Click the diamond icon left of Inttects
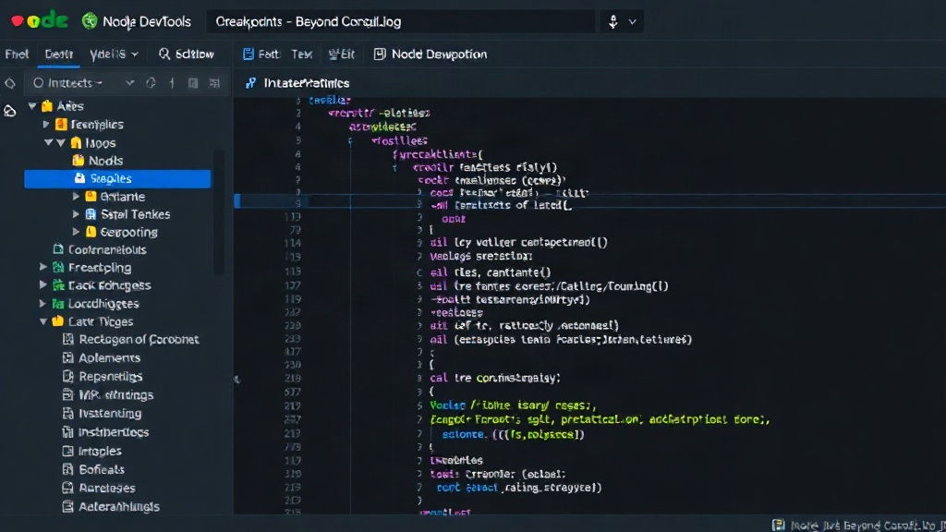Viewport: 946px width, 532px height. click(x=10, y=83)
